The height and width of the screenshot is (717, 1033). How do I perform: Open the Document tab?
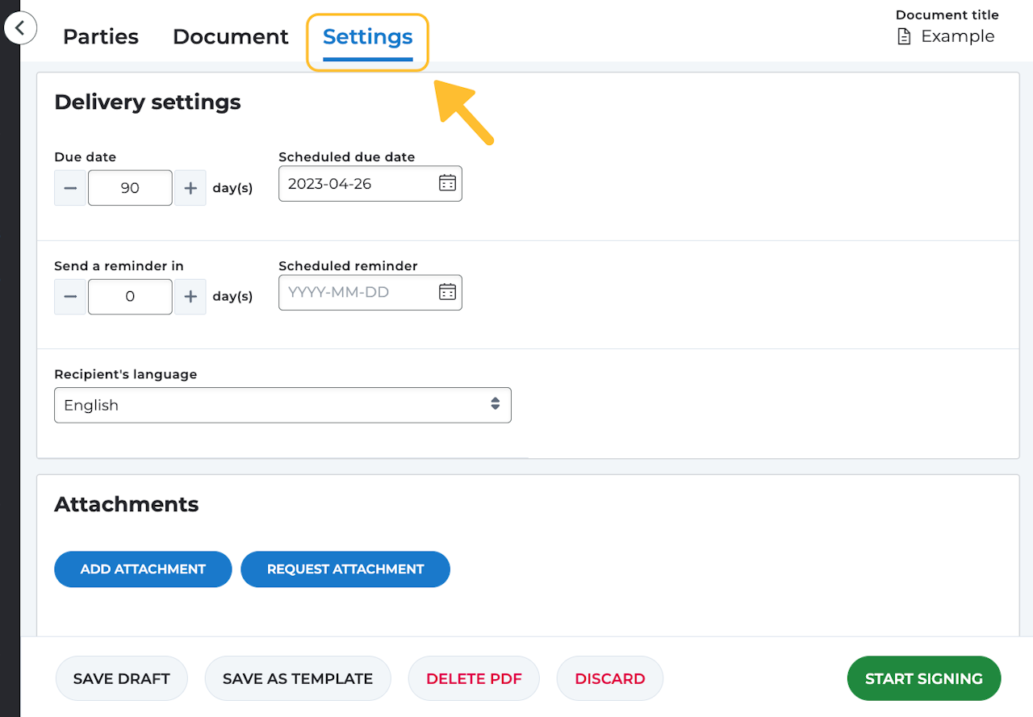231,36
